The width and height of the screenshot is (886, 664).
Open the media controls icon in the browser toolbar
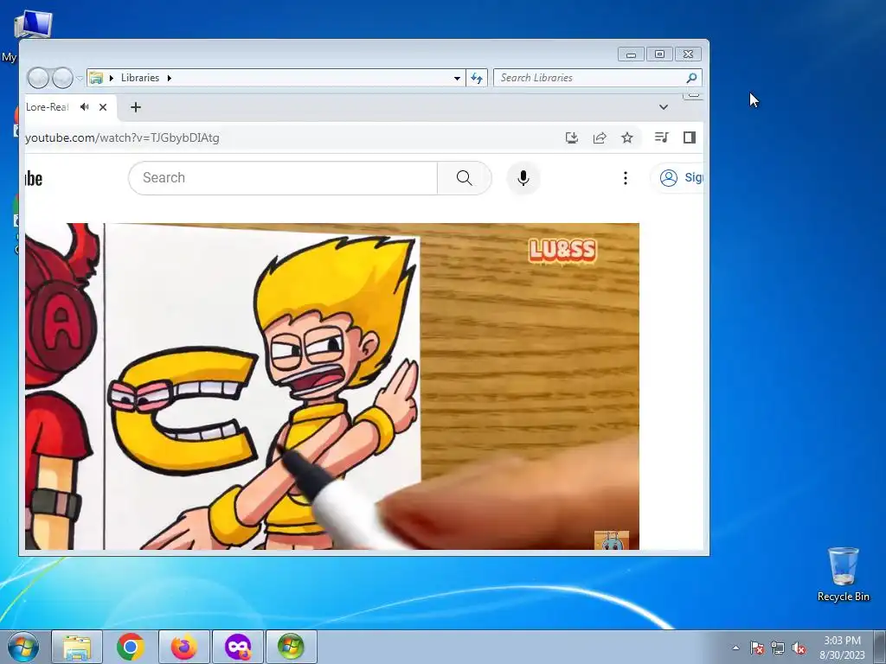pos(662,137)
